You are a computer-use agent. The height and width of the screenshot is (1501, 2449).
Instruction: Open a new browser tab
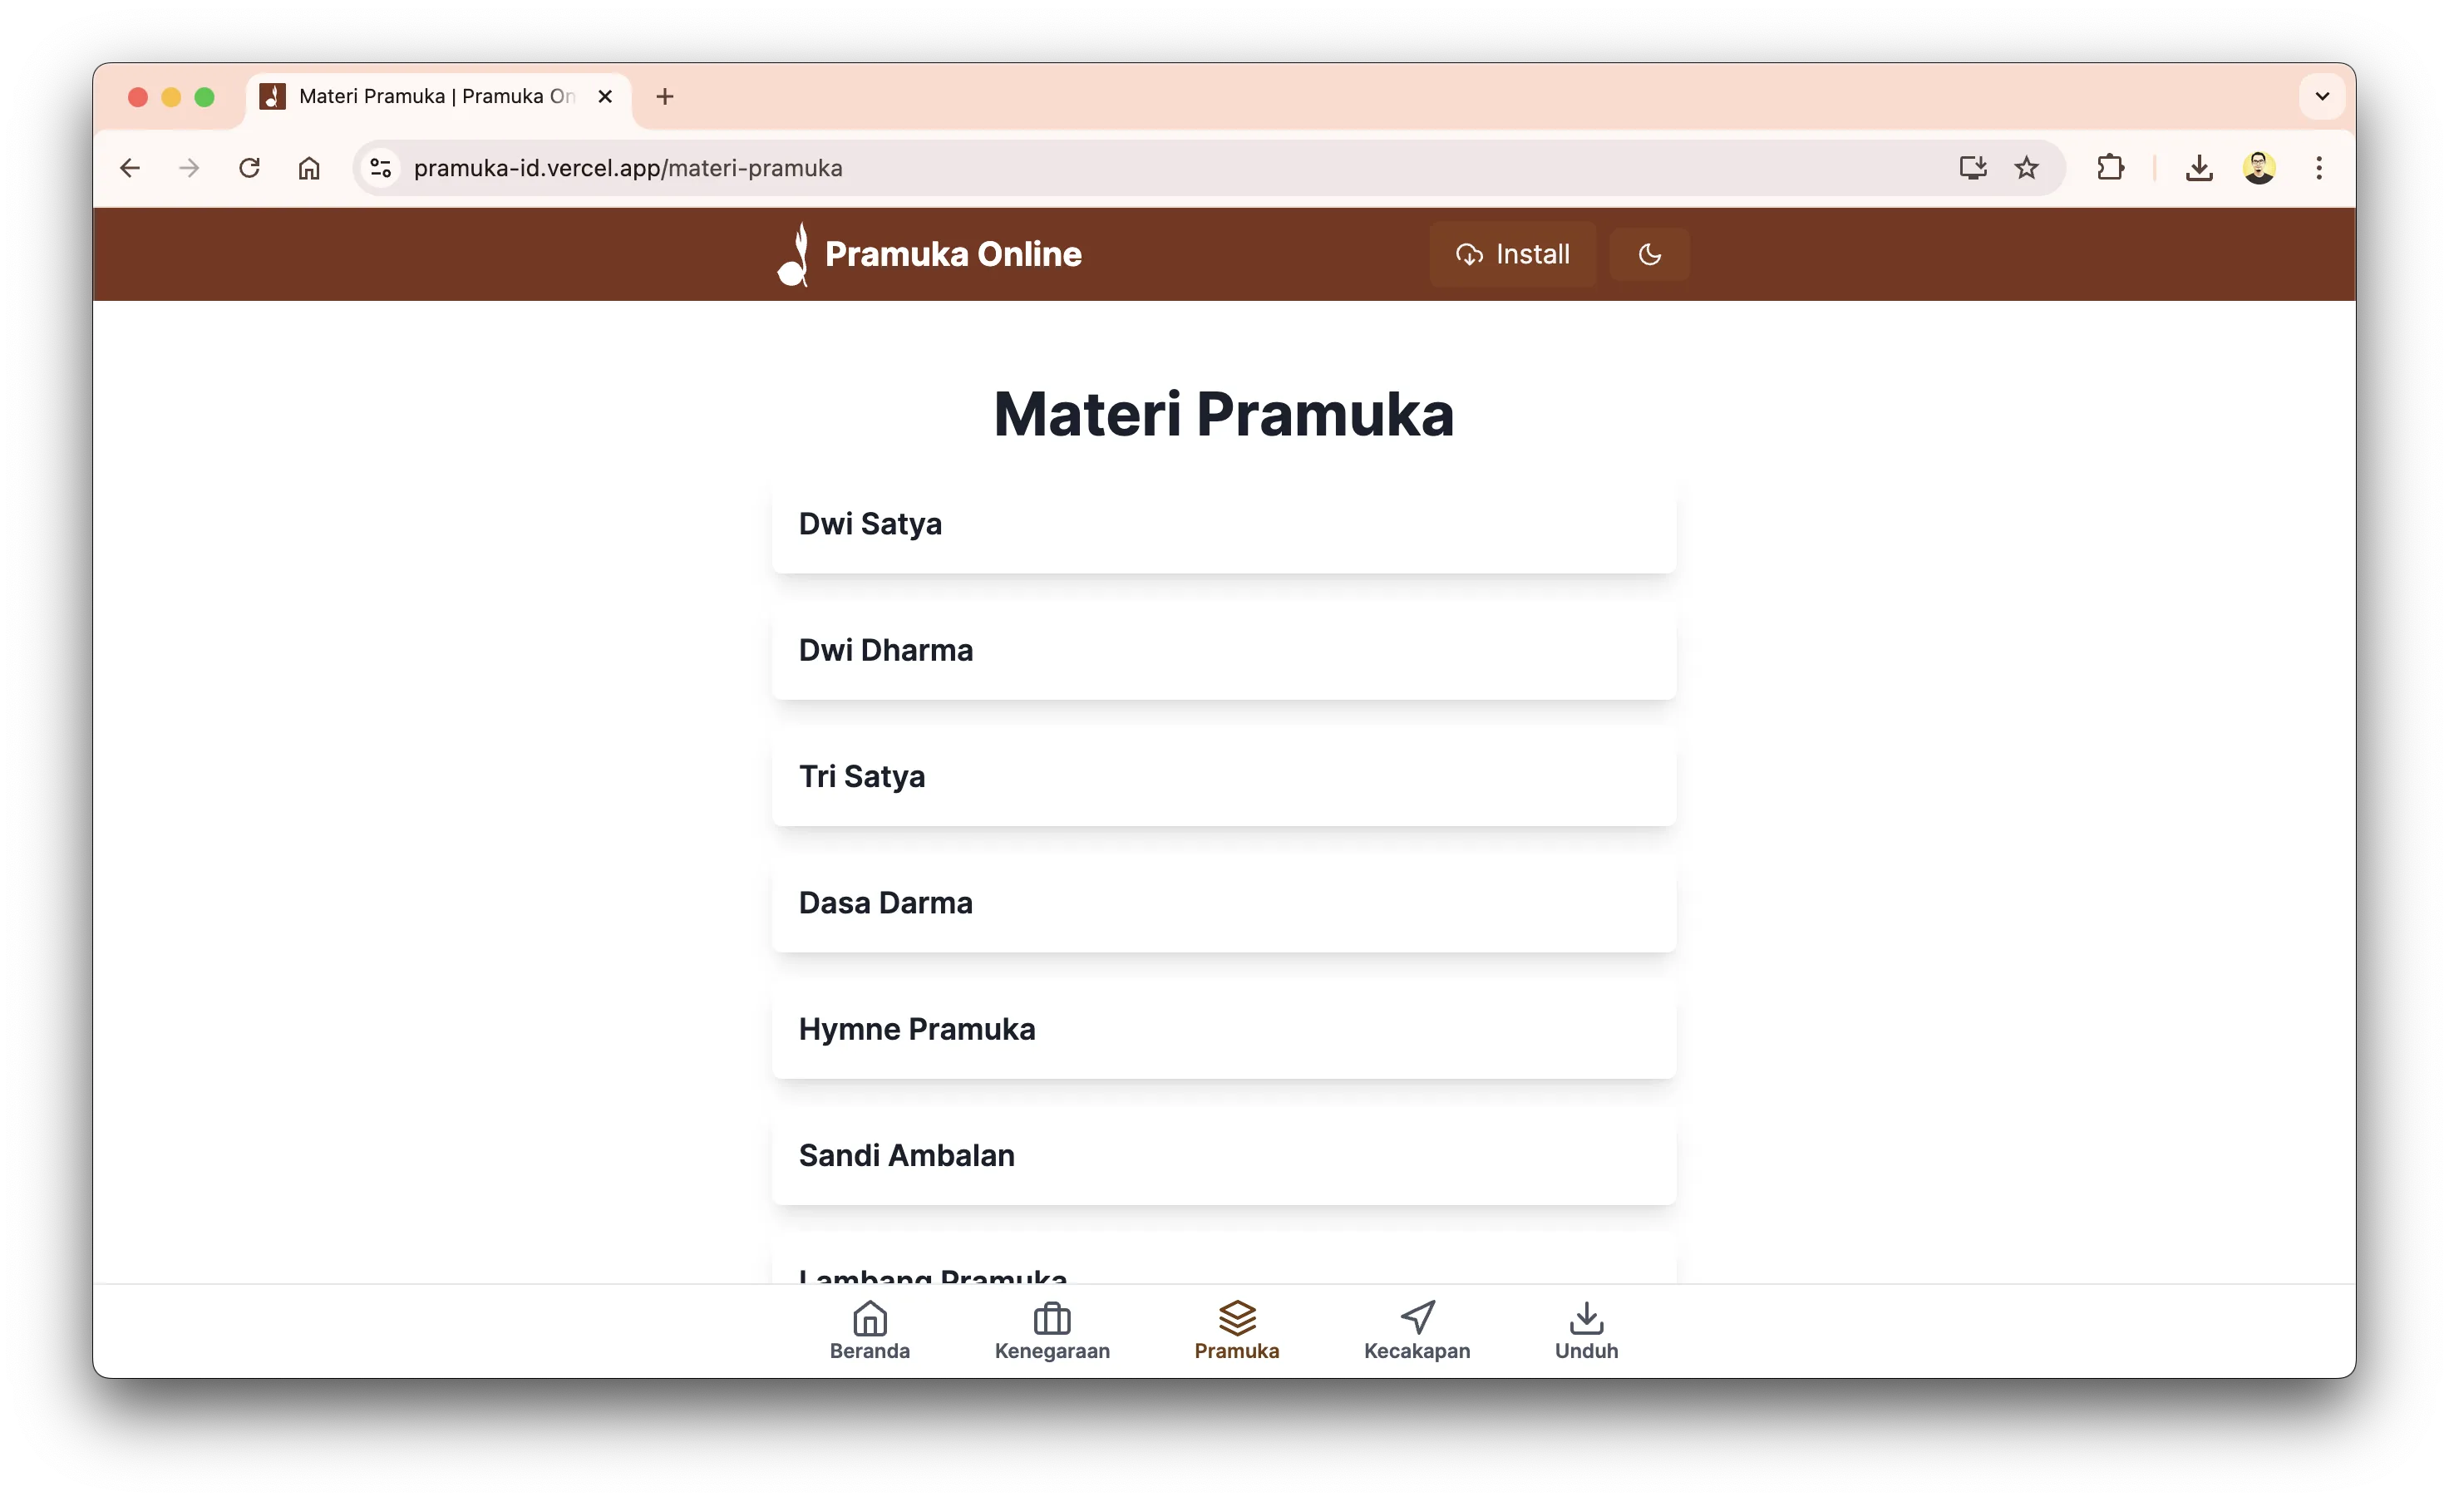tap(665, 96)
